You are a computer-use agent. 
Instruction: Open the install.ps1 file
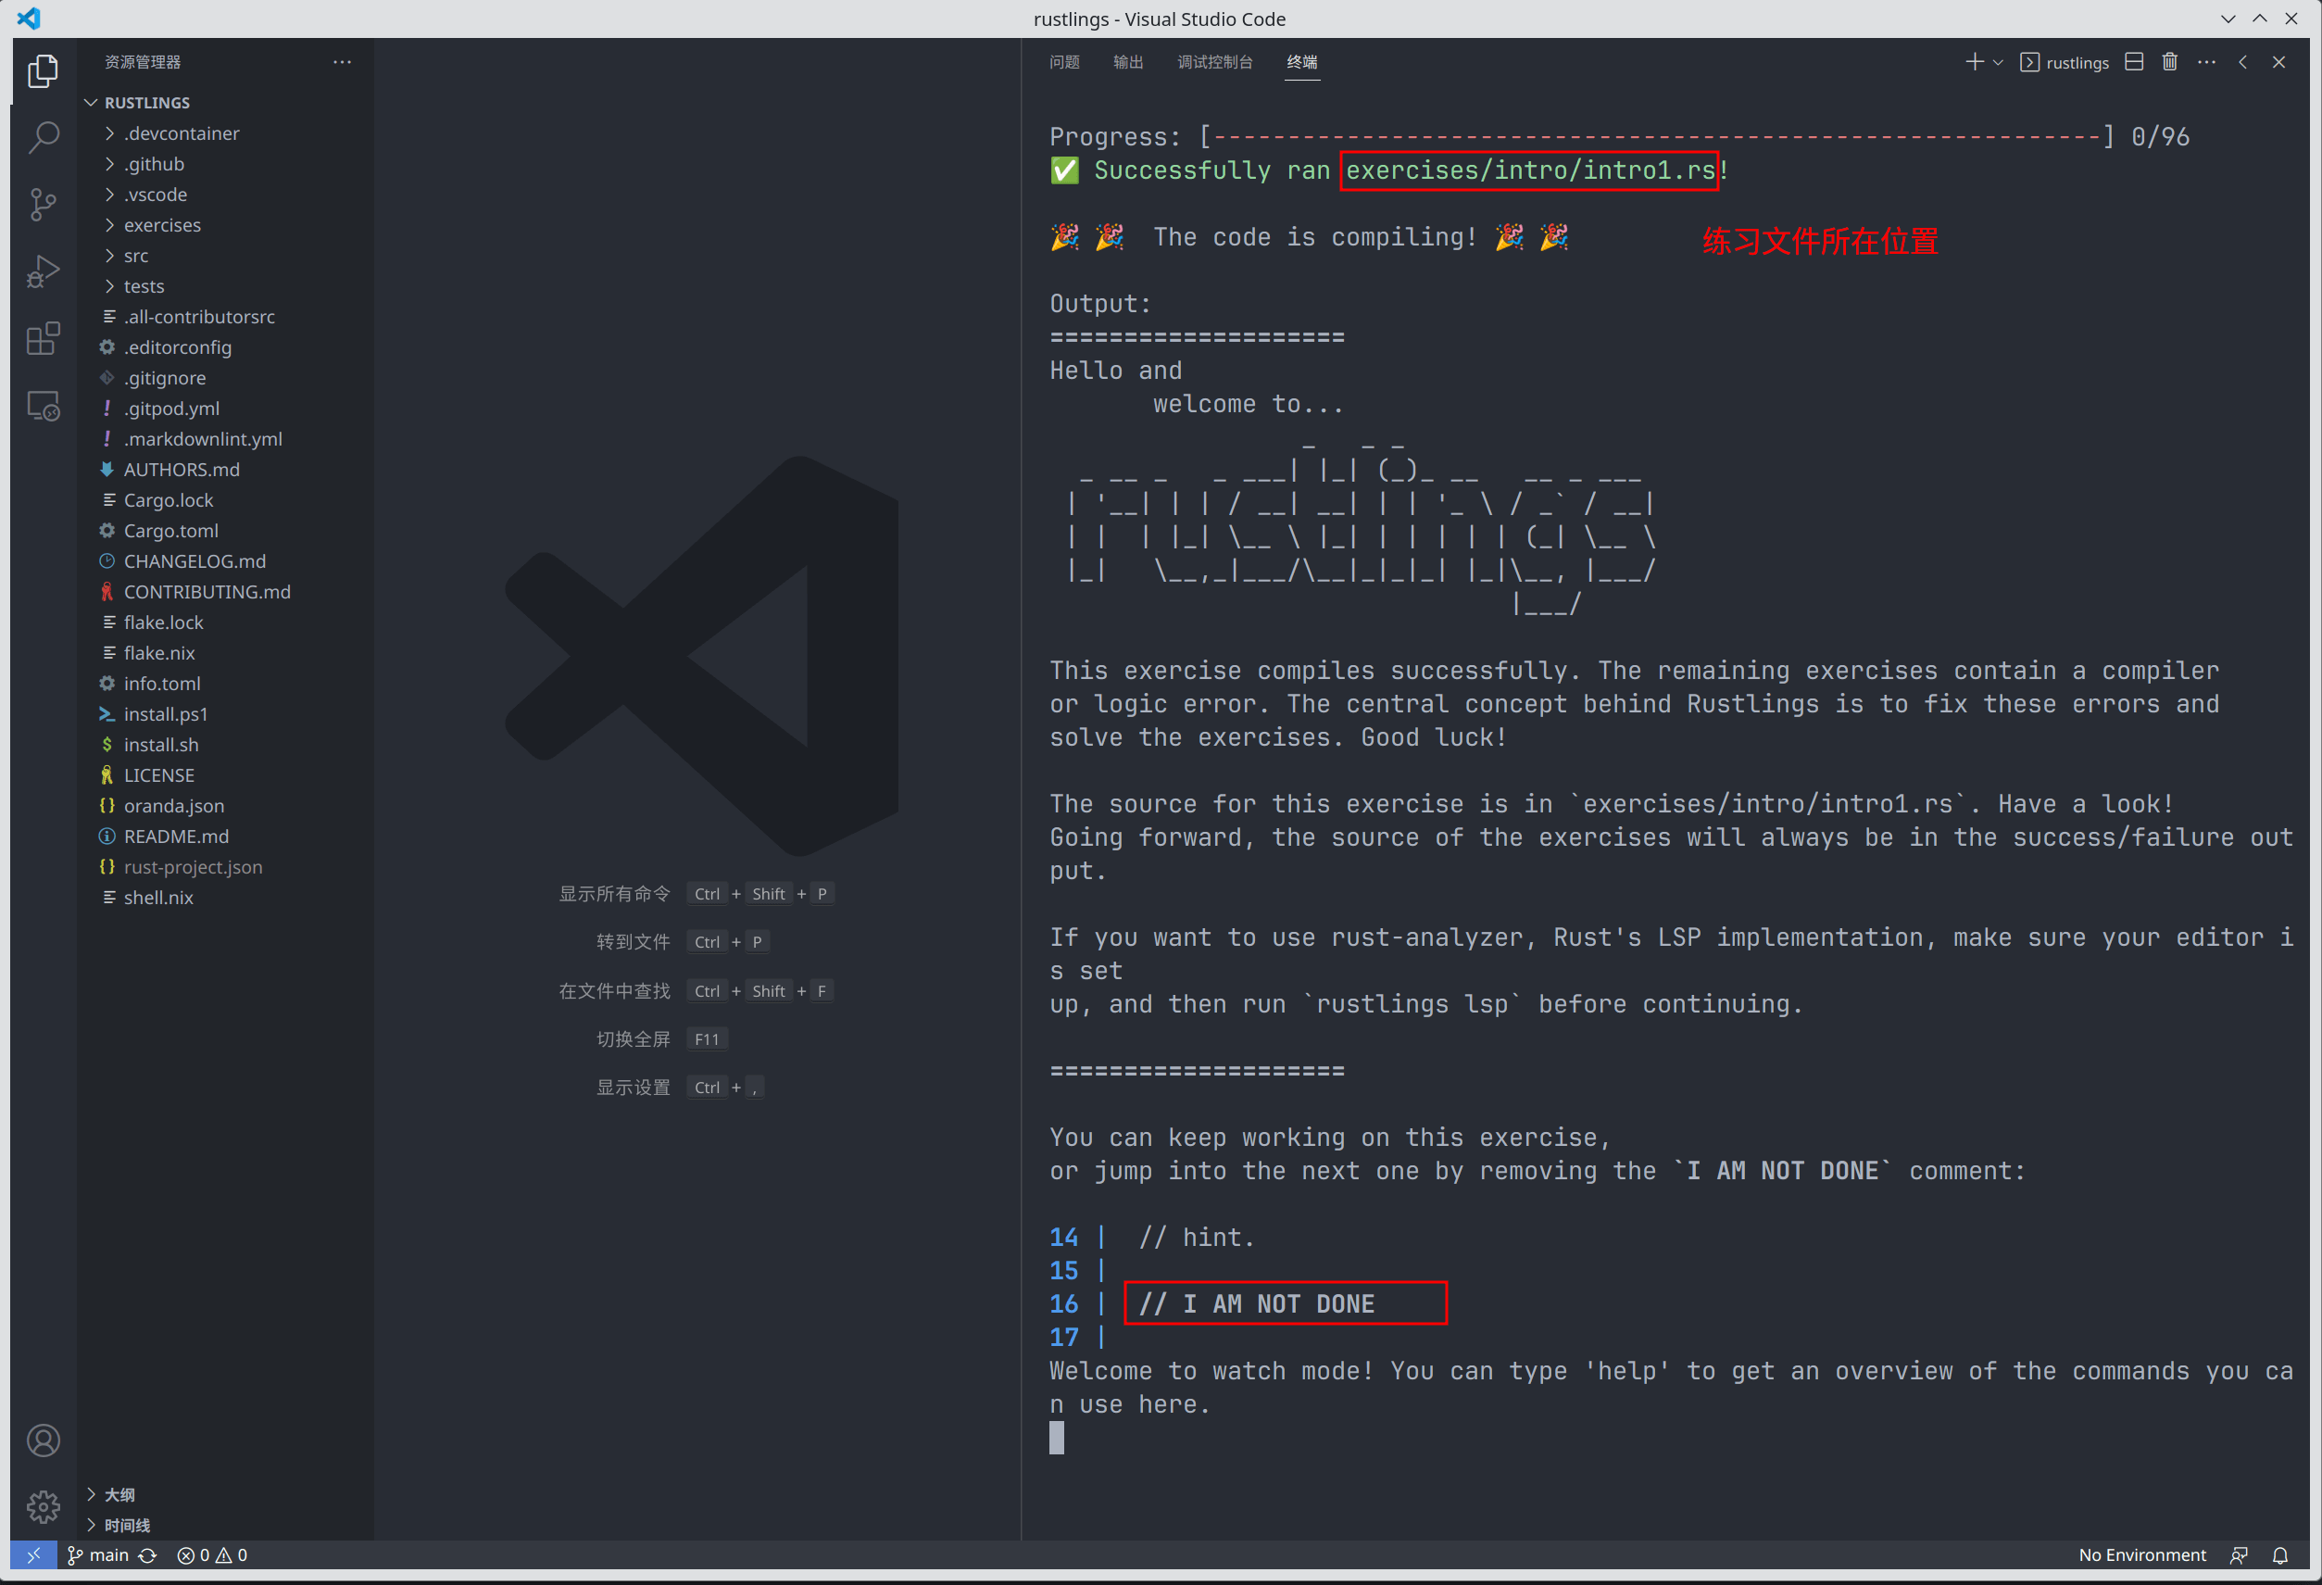click(x=226, y=714)
